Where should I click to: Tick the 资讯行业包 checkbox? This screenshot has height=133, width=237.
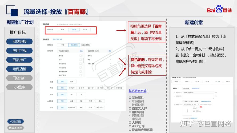[81, 64]
